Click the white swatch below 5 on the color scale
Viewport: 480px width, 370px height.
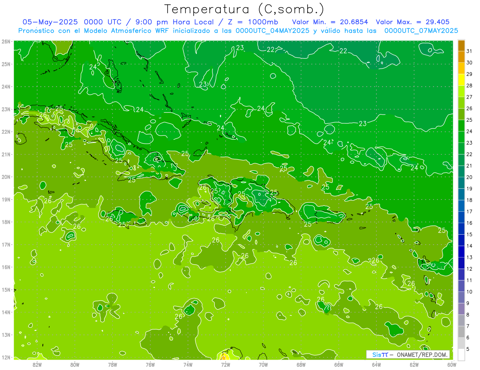[461, 354]
